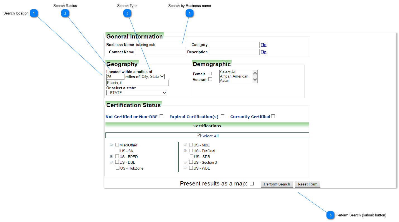Click the Reset Form button
This screenshot has height=222, width=399.
coord(307,184)
